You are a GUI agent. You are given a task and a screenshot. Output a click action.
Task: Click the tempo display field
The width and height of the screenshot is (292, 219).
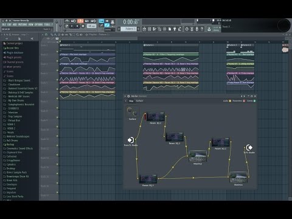91,26
